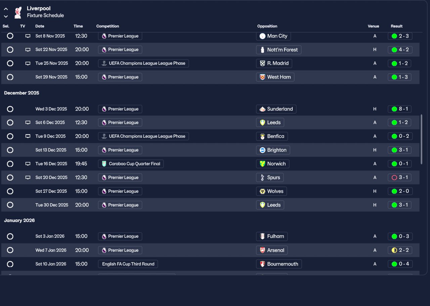Select the West Ham fixture radio button

pos(10,77)
